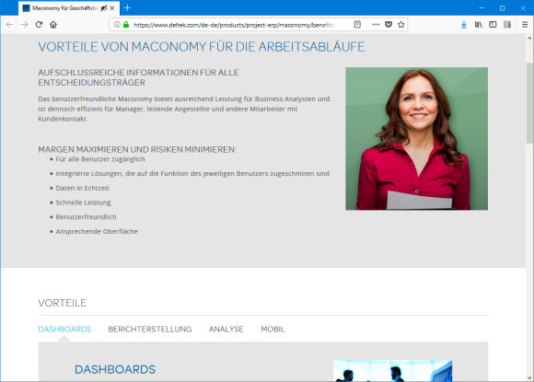Click heading 'VORTEILE VON MACONOMY FÜR DIE ARBEITSABLÄUFE'
This screenshot has height=382, width=534.
coord(202,47)
